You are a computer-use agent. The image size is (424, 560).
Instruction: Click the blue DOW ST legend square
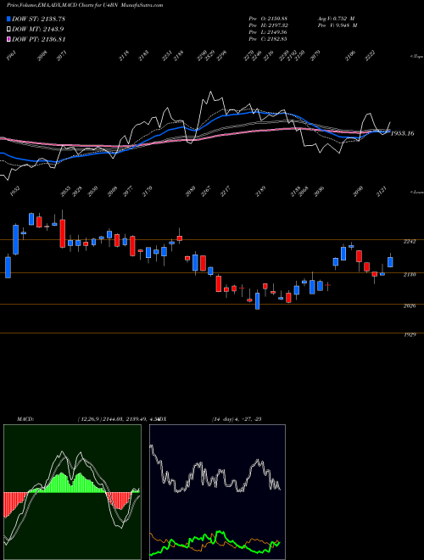pyautogui.click(x=8, y=19)
